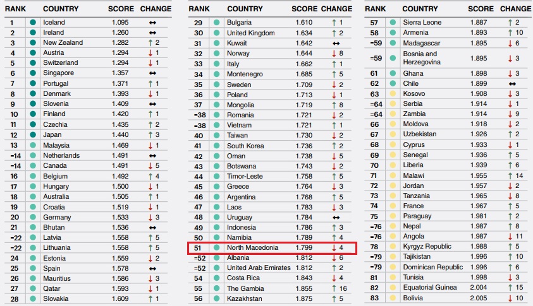The image size is (533, 306).
Task: Click the down arrow beside Canada
Action: point(150,166)
